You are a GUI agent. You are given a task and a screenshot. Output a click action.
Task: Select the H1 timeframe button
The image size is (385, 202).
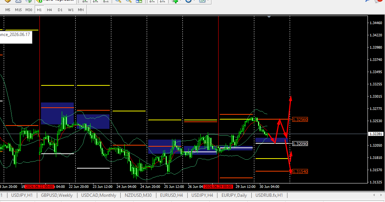(x=39, y=10)
